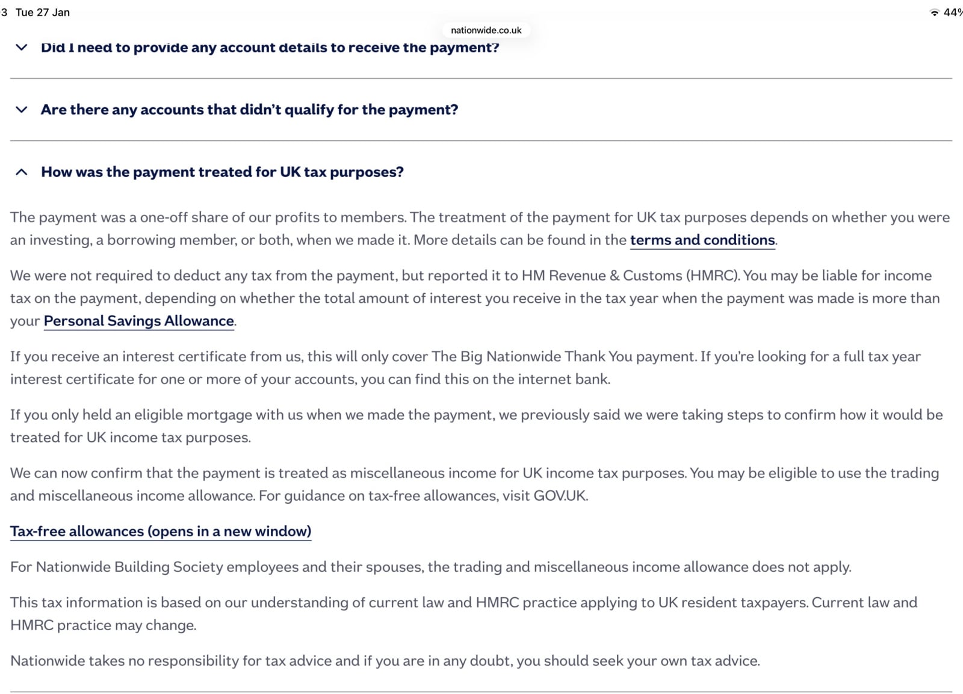
Task: Click the paragraph about eligible mortgage holders
Action: tap(475, 426)
